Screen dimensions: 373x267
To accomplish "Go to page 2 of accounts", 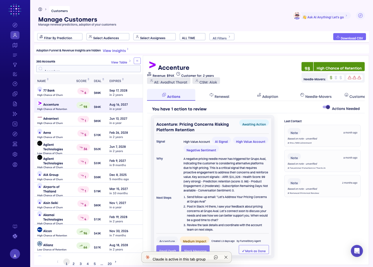I will [74, 264].
